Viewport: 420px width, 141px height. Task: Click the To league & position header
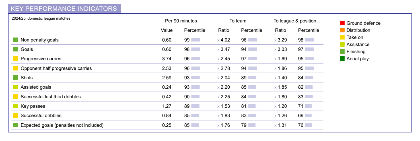click(295, 21)
